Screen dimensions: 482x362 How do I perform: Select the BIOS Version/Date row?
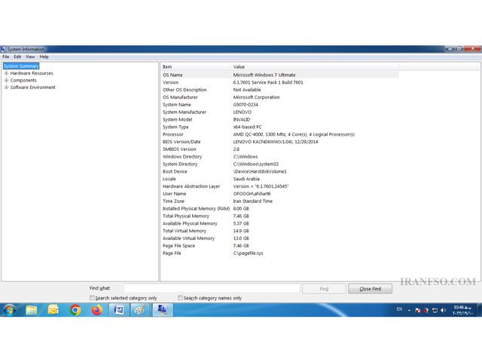[x=279, y=142]
